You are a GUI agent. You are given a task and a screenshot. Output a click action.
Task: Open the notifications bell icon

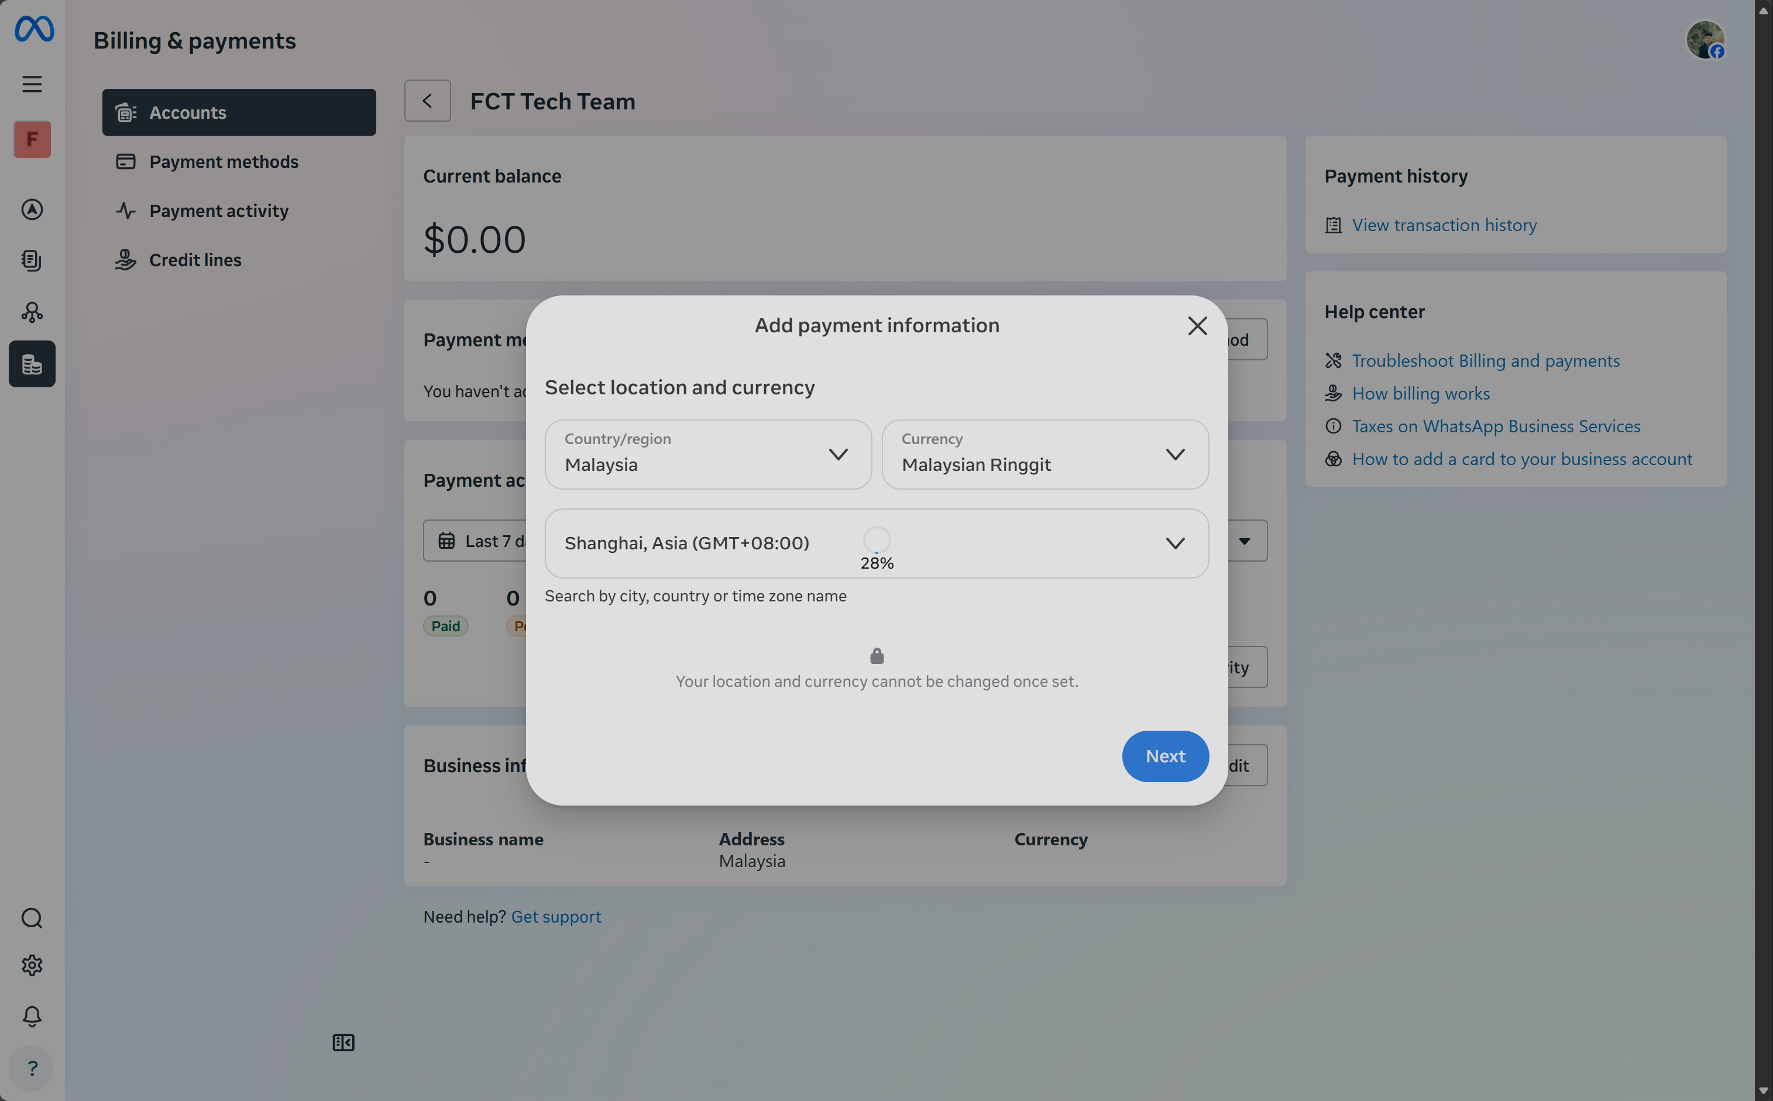[x=32, y=1017]
